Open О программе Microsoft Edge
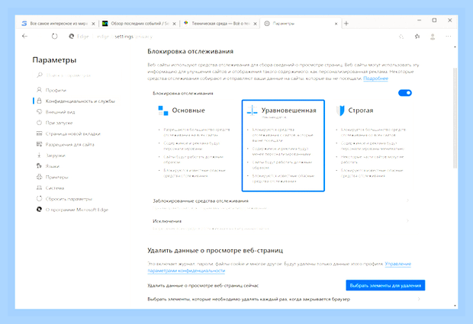The width and height of the screenshot is (473, 324). click(x=76, y=210)
